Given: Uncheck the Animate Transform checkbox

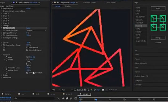Looking at the screenshot, I should coord(27,73).
